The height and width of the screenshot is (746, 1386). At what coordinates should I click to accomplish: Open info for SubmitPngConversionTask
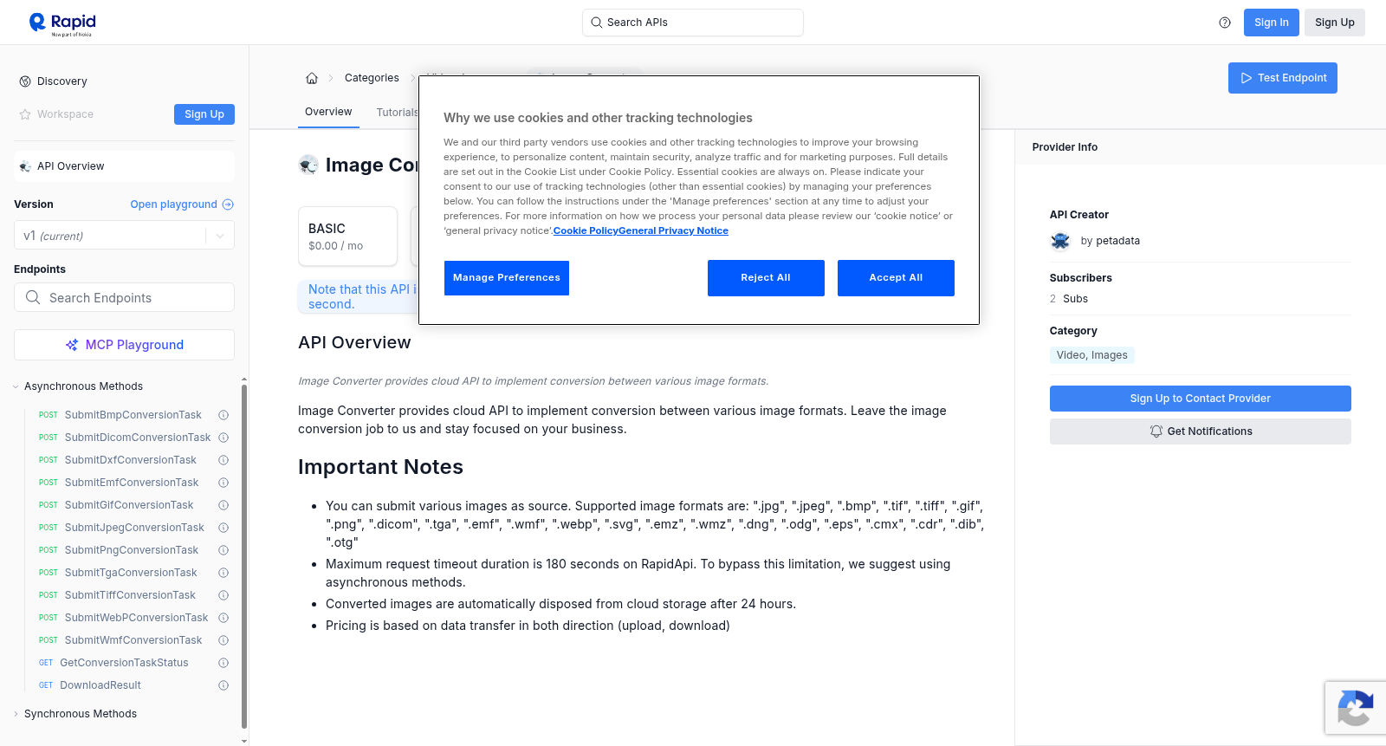coord(223,550)
